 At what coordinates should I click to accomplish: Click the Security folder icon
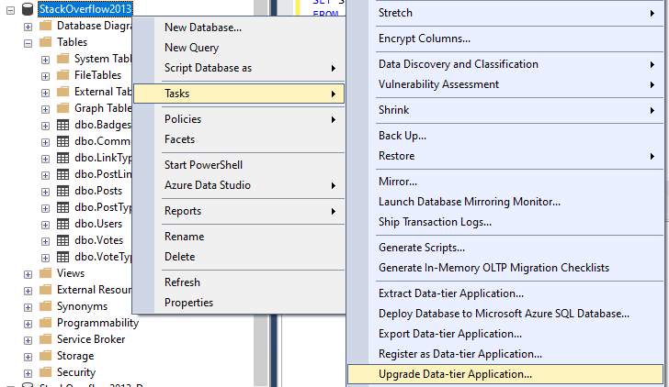(x=45, y=372)
